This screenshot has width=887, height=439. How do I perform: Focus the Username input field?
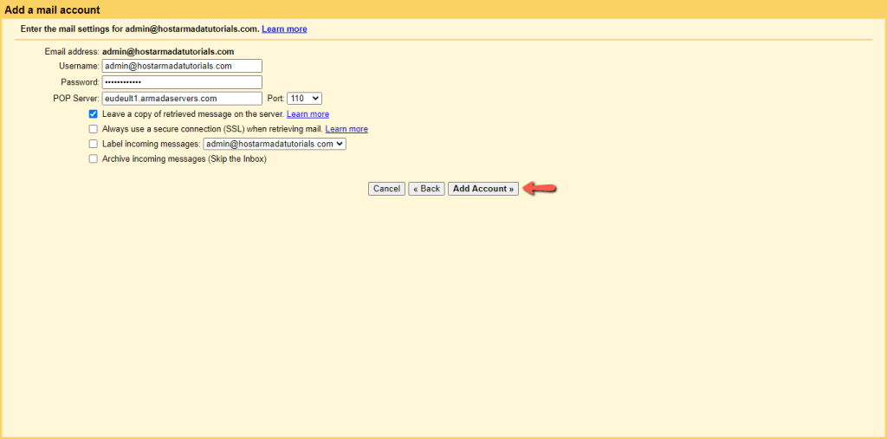click(x=182, y=66)
